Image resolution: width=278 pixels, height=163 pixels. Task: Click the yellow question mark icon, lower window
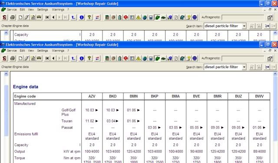[x=189, y=58]
